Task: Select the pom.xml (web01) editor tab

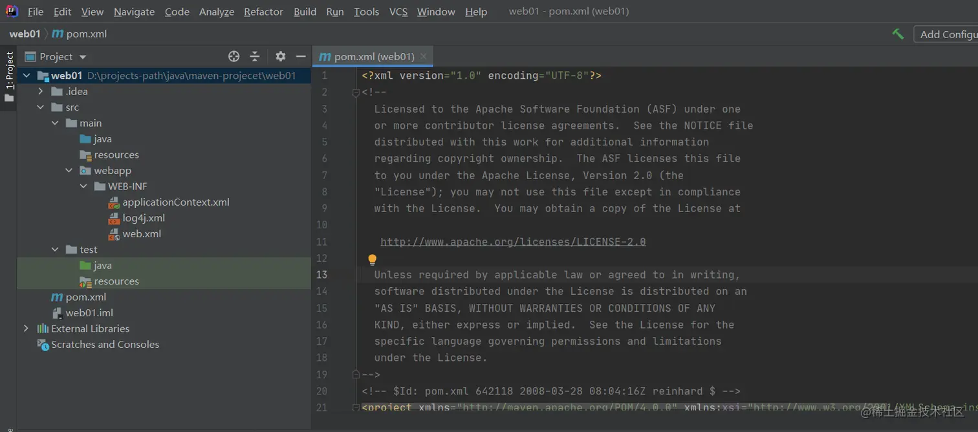Action: [373, 57]
